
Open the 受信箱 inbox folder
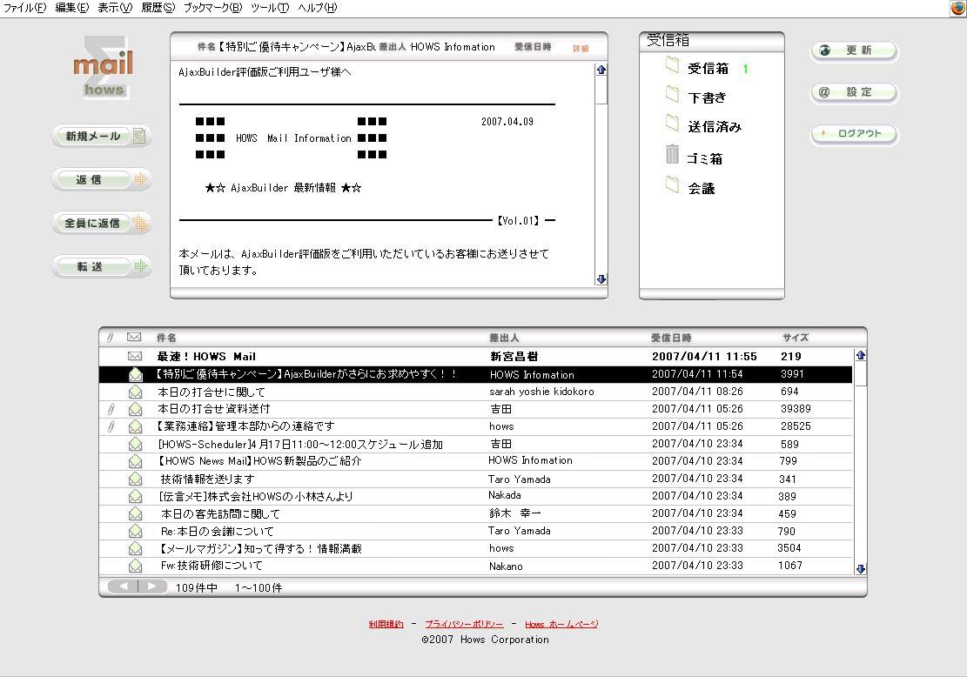pos(708,69)
